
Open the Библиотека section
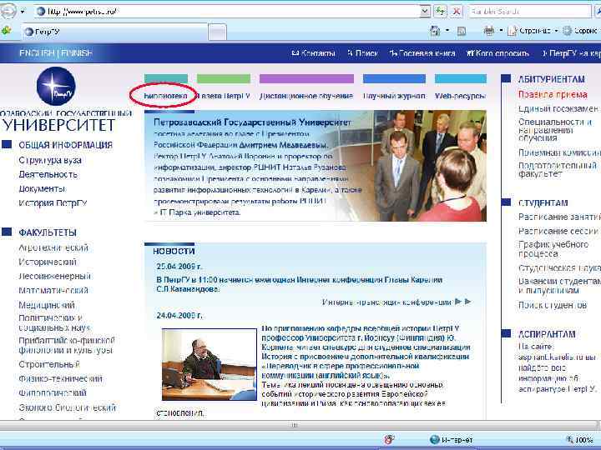(165, 96)
